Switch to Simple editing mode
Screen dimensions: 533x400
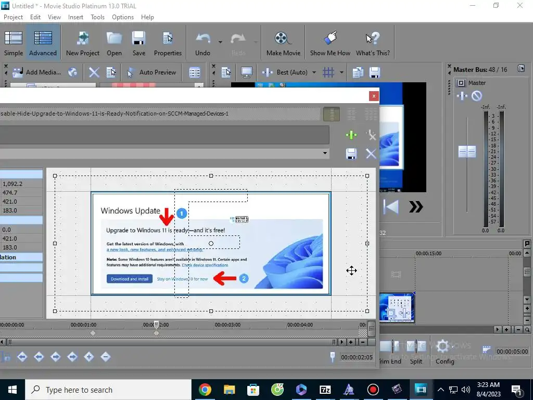(x=14, y=43)
